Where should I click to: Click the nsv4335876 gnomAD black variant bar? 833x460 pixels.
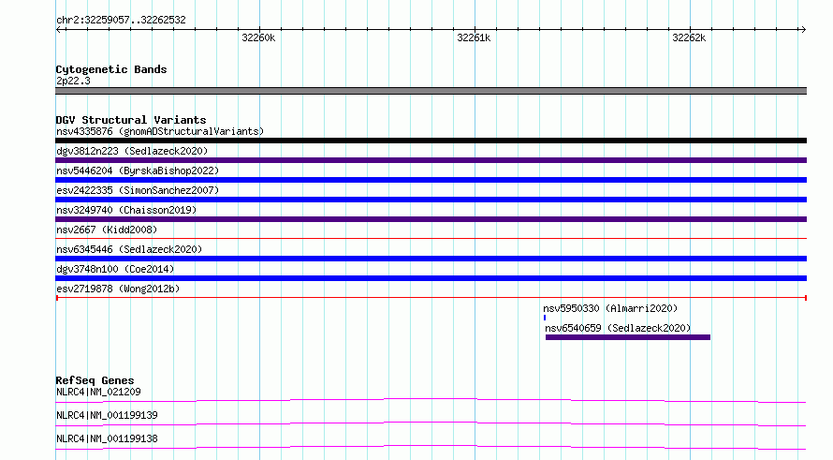click(x=431, y=141)
